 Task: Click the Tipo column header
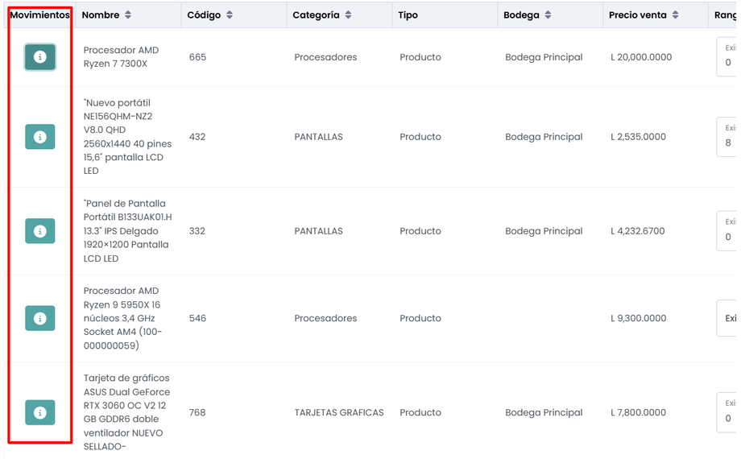408,15
